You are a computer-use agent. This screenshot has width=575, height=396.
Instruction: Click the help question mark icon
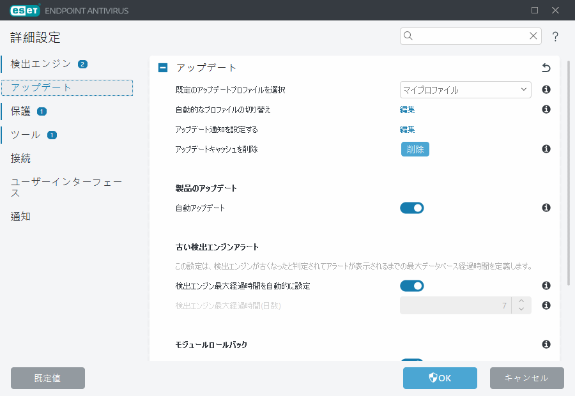click(x=555, y=36)
